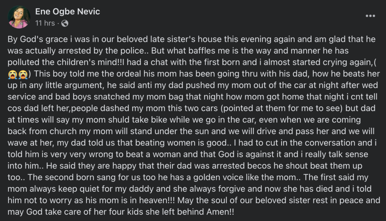Click the opening words 'By God's grace'
The width and height of the screenshot is (386, 221).
(38, 39)
